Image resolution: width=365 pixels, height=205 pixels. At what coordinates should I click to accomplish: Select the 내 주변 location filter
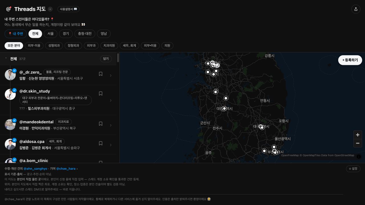(x=16, y=34)
